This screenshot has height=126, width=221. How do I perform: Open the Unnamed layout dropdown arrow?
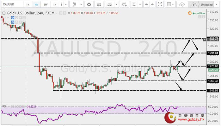click(x=217, y=4)
